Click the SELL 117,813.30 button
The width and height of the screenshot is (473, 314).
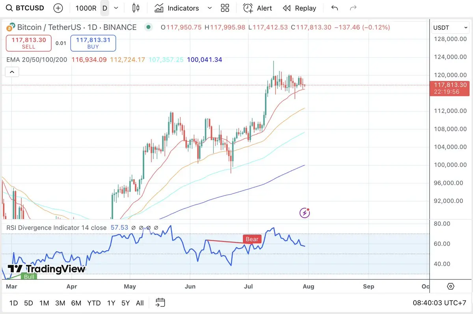(29, 43)
